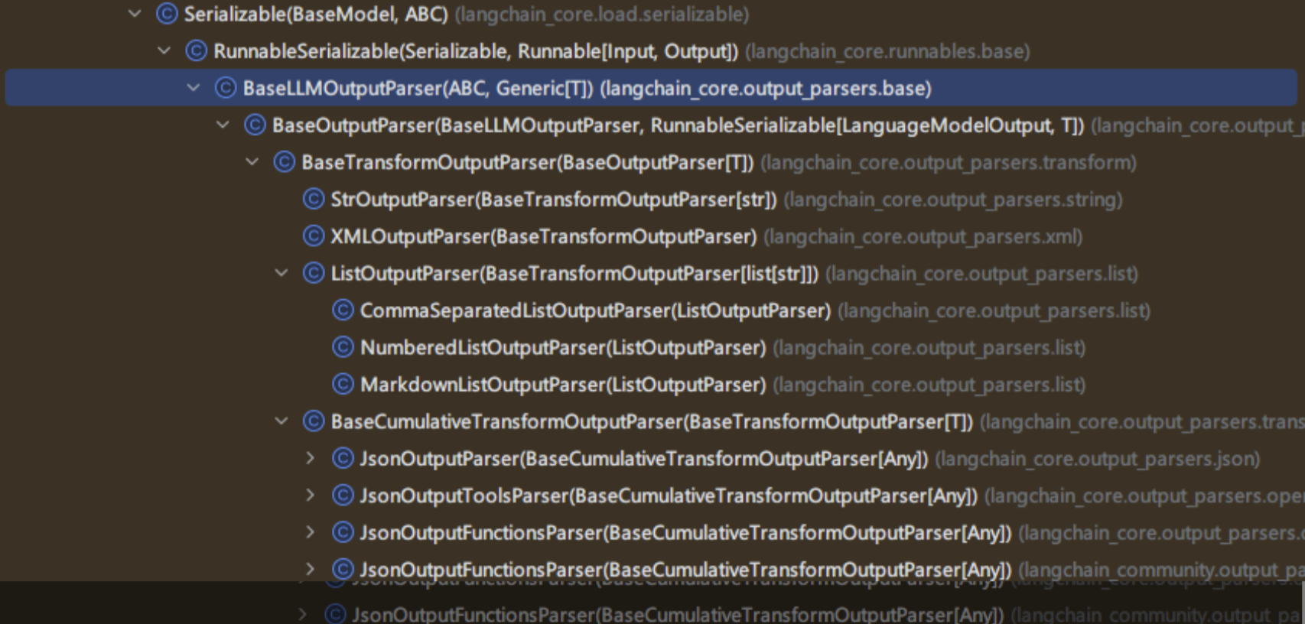Collapse the ListOutputParser node
The width and height of the screenshot is (1305, 624).
tap(282, 273)
